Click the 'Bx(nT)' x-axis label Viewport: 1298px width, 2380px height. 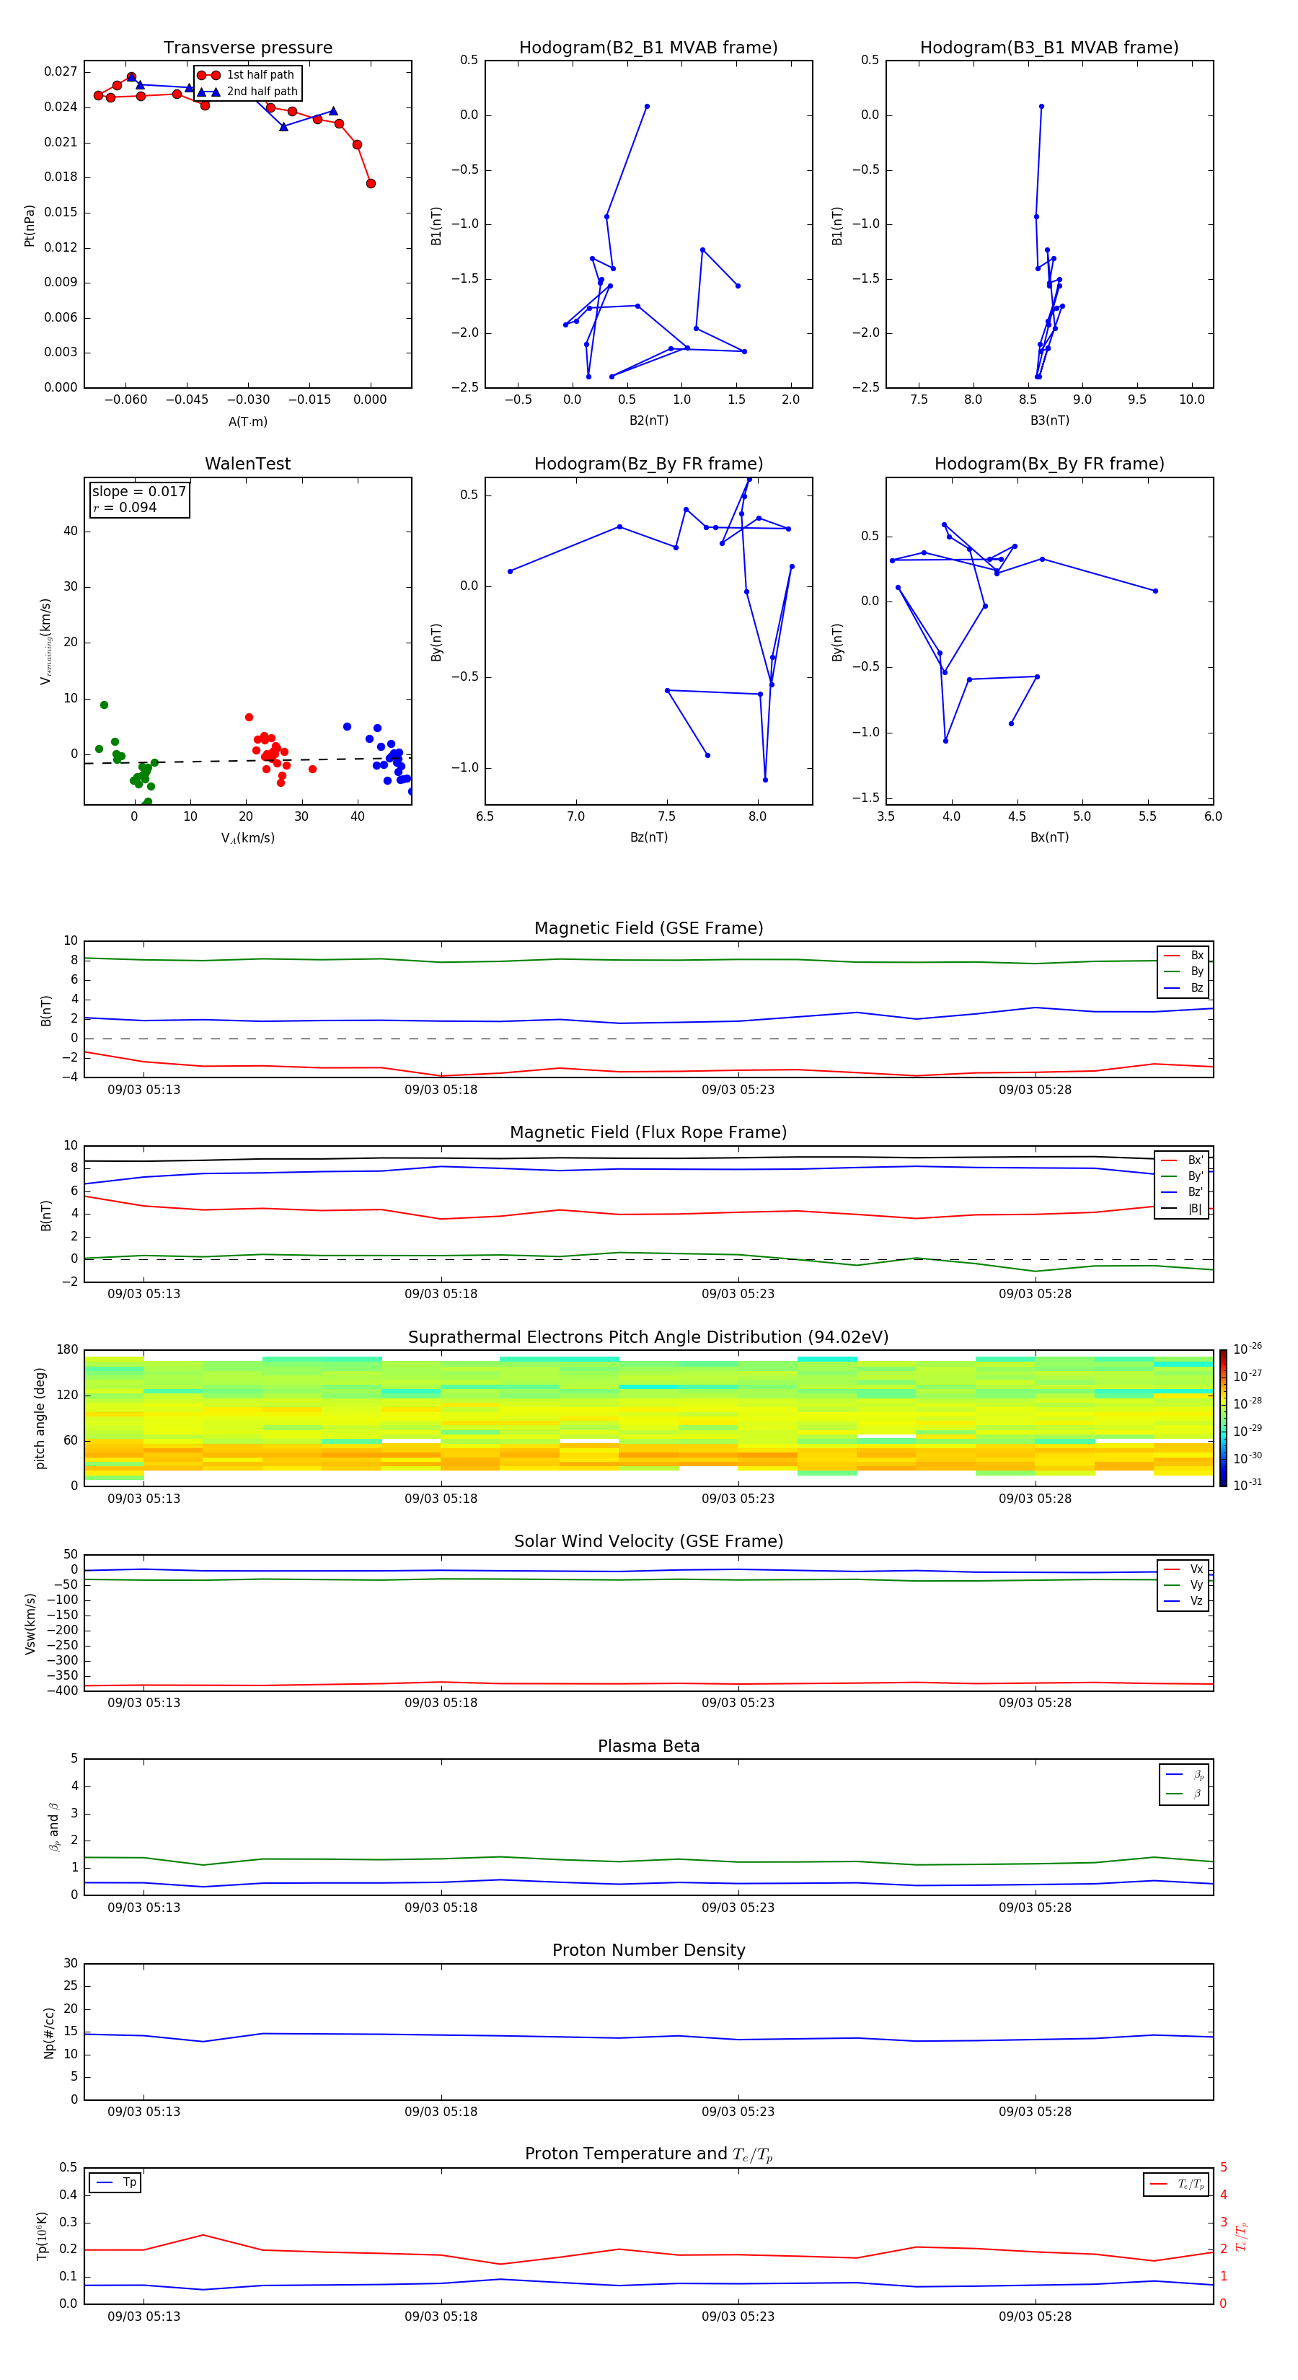click(1049, 837)
